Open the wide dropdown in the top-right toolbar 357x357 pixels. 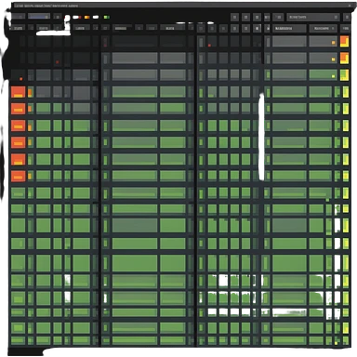click(x=313, y=17)
